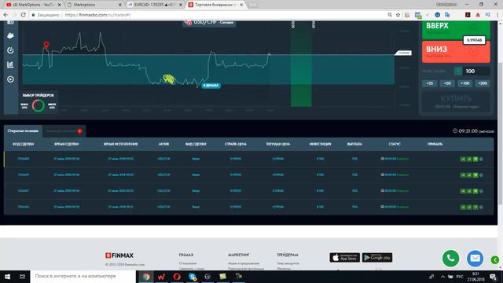Click the play video icon in left sidebar
The height and width of the screenshot is (283, 503).
(10, 79)
